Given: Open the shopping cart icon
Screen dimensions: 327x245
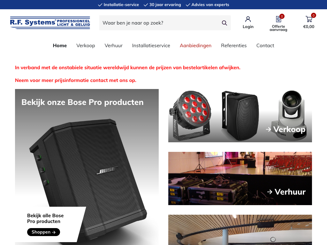Looking at the screenshot, I should tap(309, 19).
